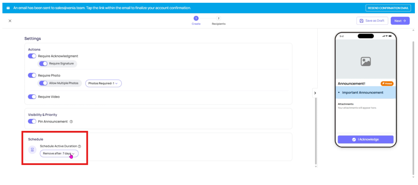Turn off Require Signature switch
The width and height of the screenshot is (418, 185).
pos(43,64)
